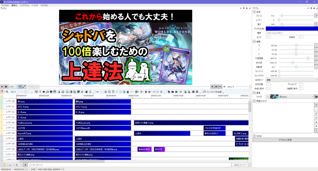Screen dimensions: 318x171
Task: Click the 備考 note input field
Action: pyautogui.click(x=292, y=33)
